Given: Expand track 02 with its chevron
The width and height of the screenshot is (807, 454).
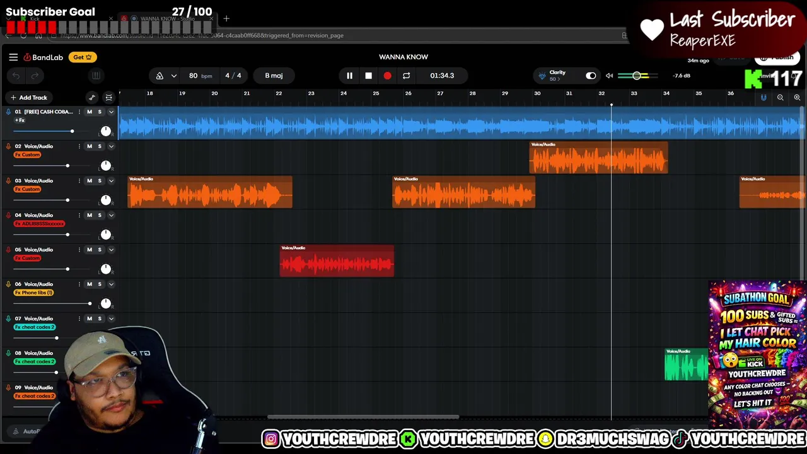Looking at the screenshot, I should point(111,146).
